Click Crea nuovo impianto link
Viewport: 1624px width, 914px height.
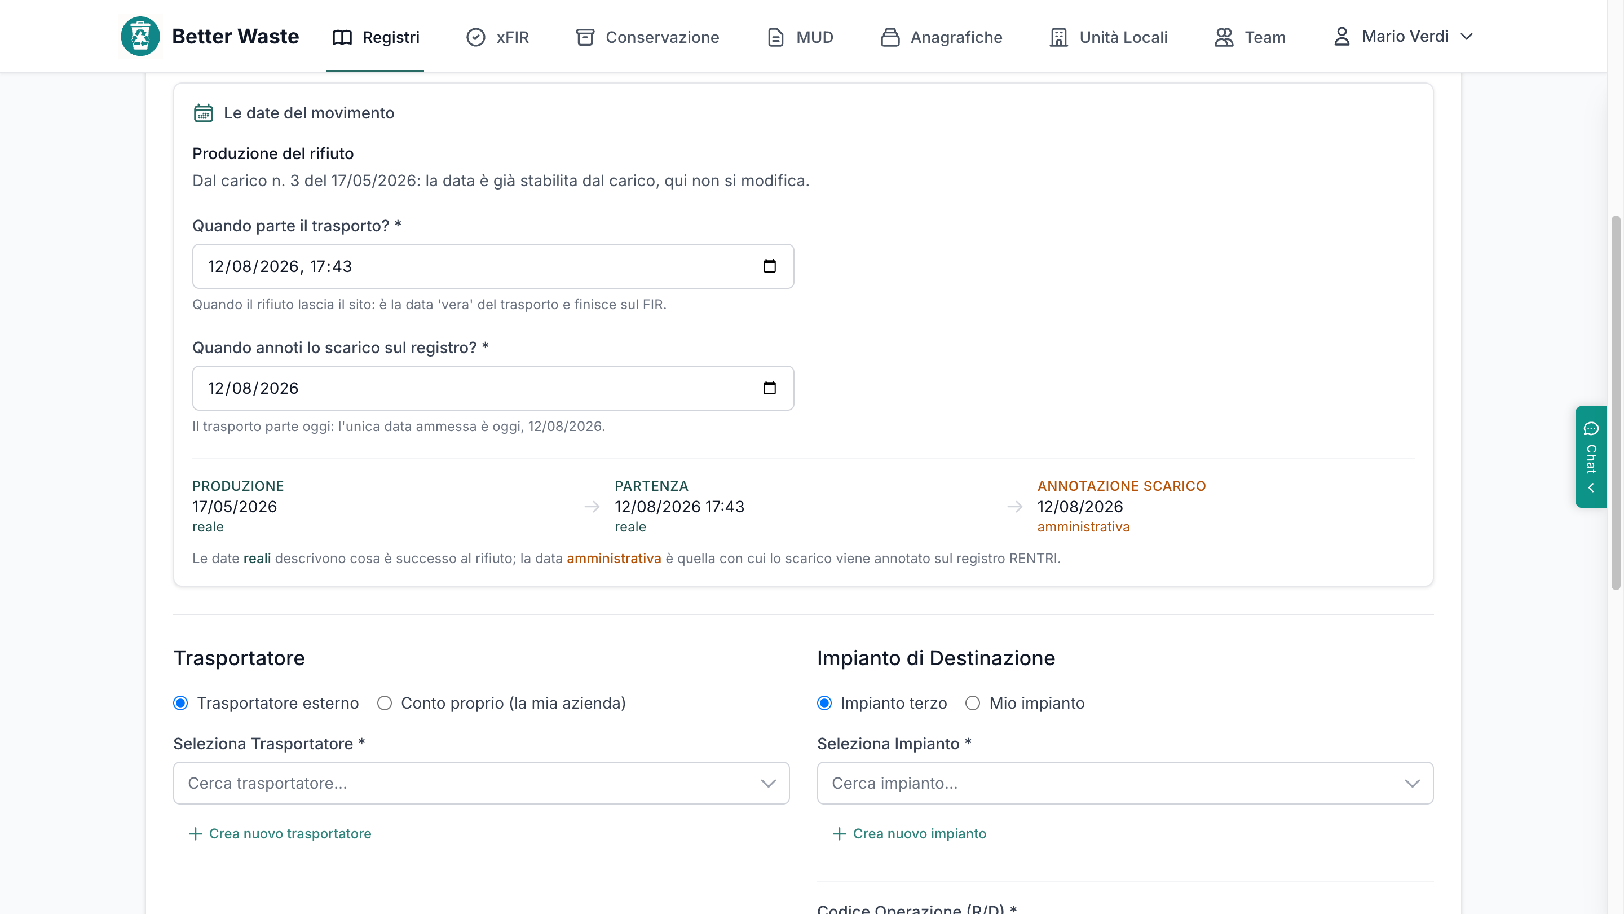909,834
